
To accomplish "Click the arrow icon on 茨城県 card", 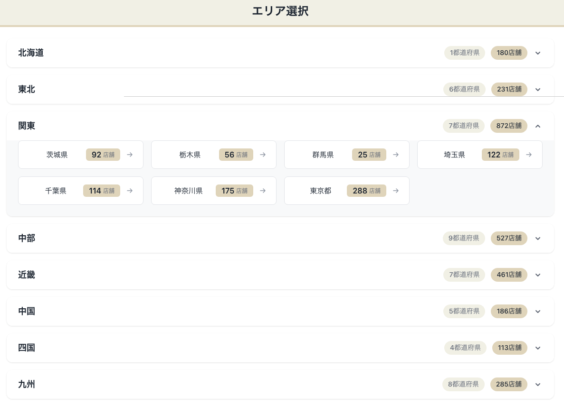I will (x=130, y=155).
